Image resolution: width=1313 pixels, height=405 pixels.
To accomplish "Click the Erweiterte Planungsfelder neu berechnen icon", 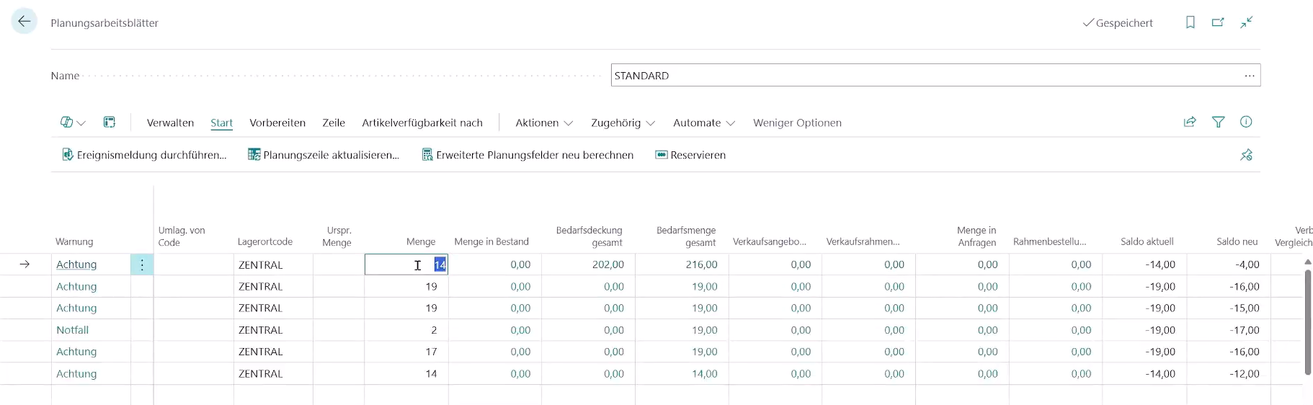I will pyautogui.click(x=427, y=155).
